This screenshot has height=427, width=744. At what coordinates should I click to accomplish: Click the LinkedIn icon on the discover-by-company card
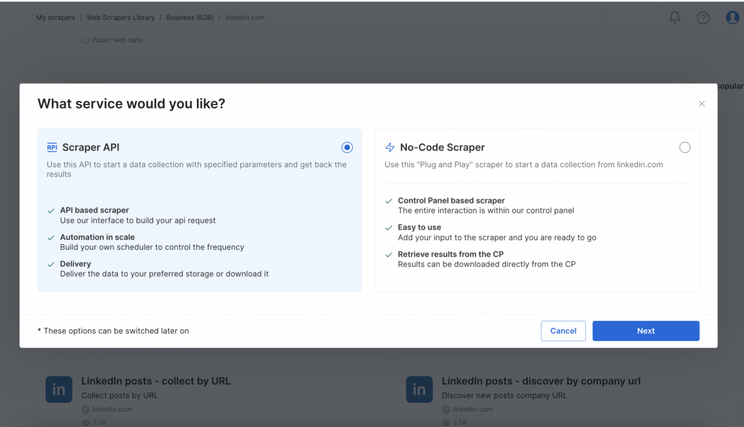coord(419,389)
